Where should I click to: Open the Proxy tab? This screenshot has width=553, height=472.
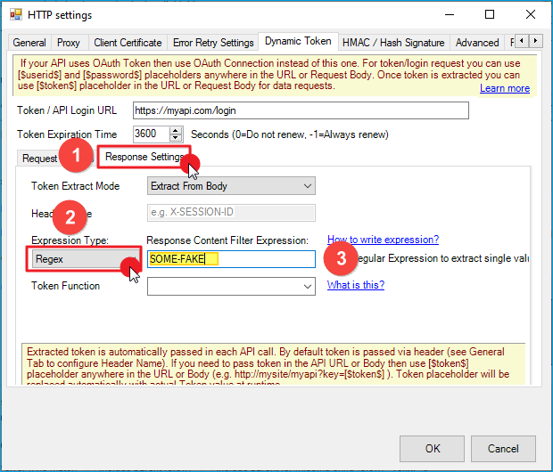[x=69, y=43]
